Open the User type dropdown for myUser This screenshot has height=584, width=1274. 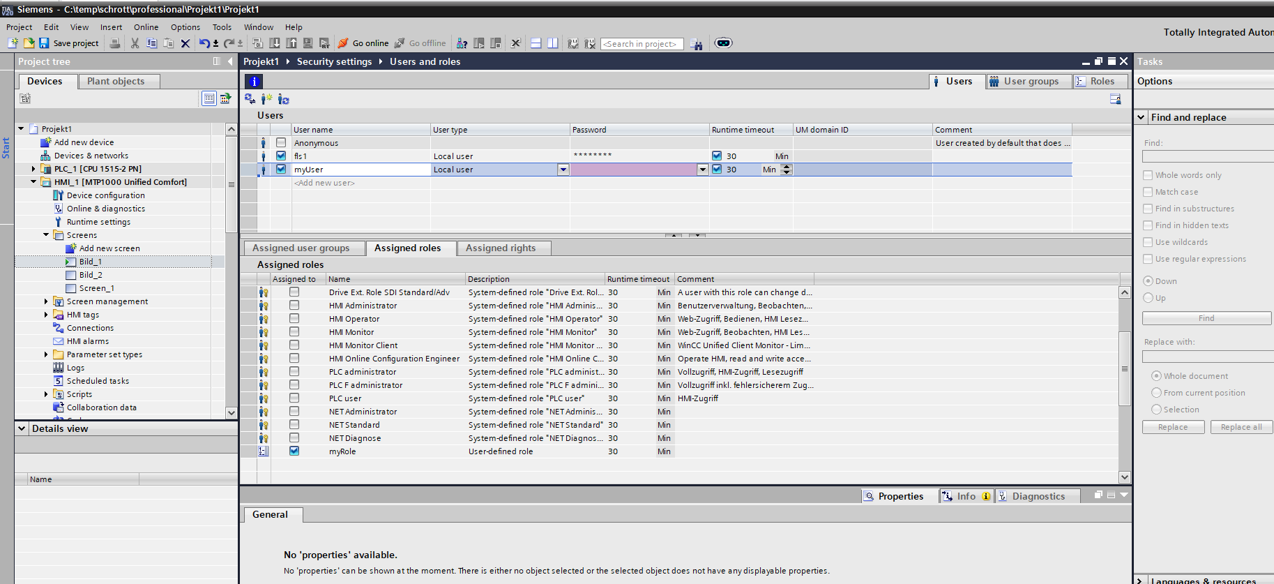[x=563, y=170]
